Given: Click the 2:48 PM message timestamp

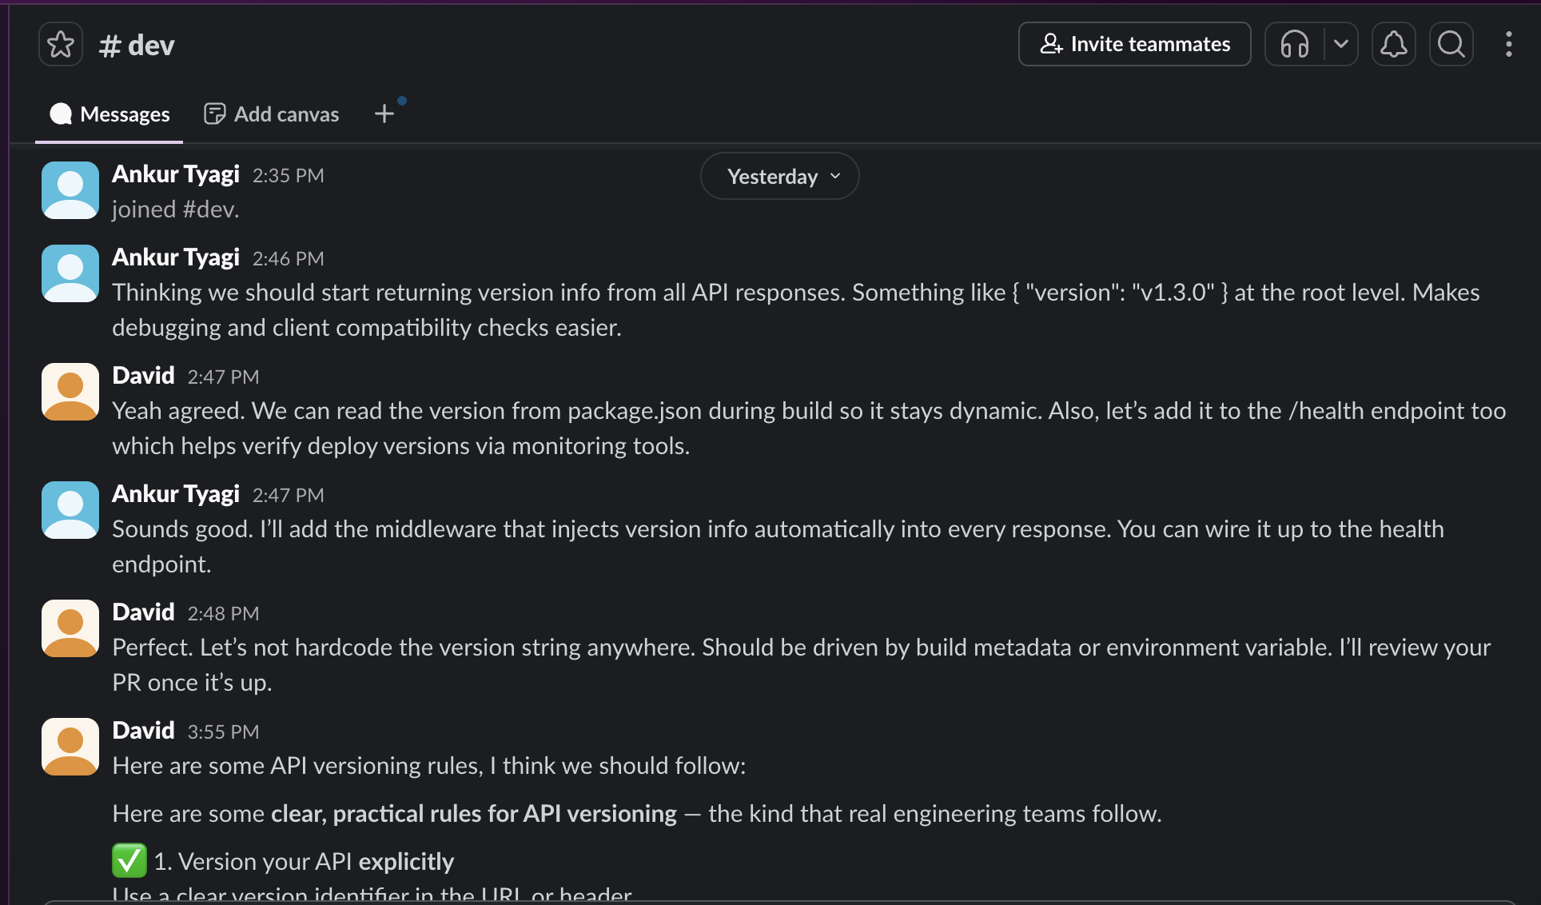Looking at the screenshot, I should click(223, 613).
